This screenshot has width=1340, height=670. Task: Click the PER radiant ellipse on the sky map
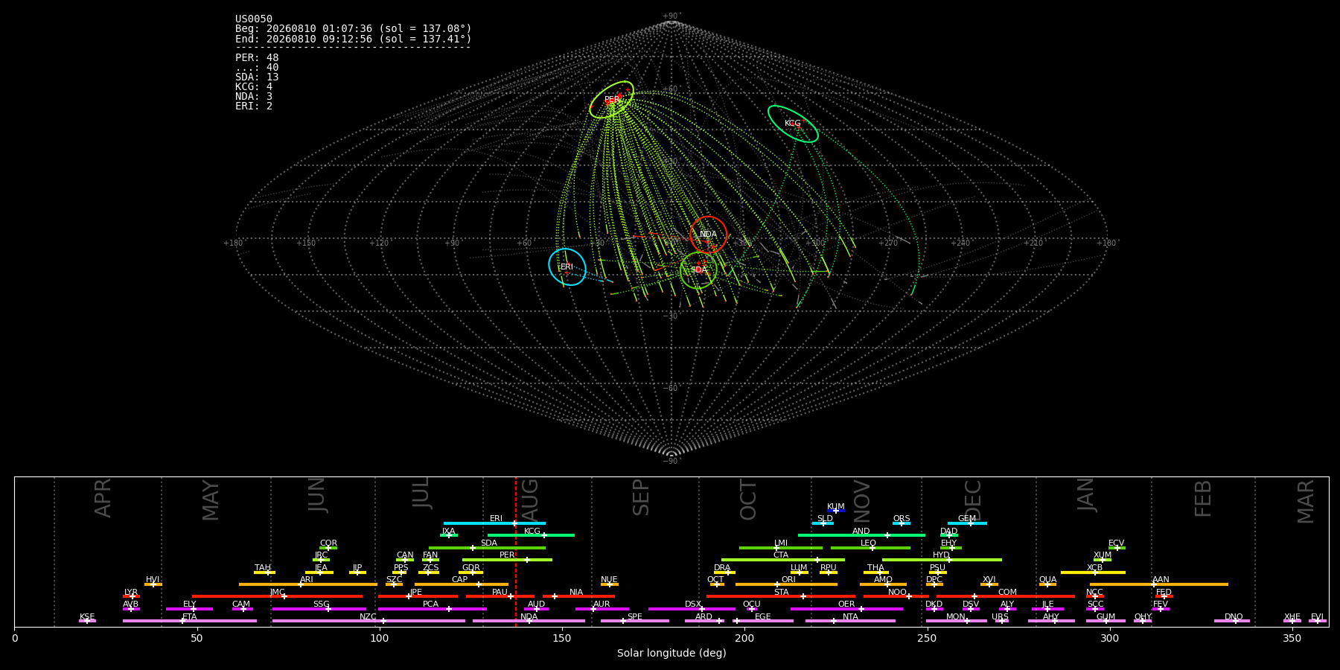click(x=612, y=100)
